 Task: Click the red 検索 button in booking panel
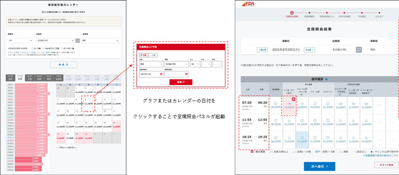(x=181, y=82)
